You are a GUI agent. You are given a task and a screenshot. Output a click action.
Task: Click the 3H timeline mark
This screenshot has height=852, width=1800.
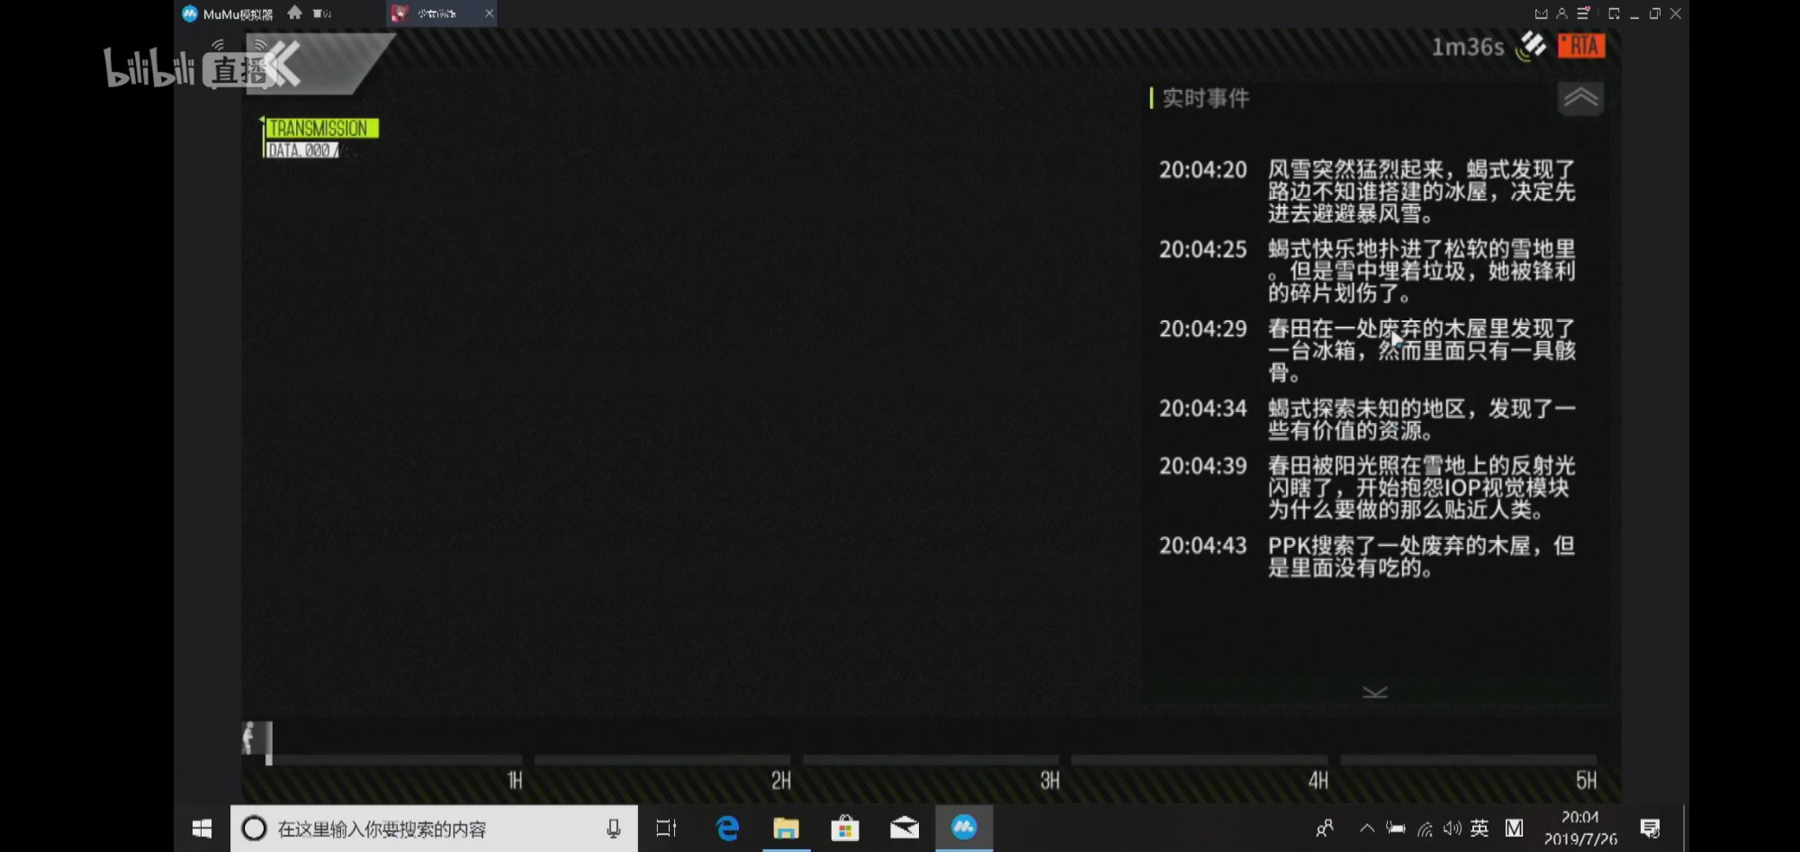tap(1049, 780)
